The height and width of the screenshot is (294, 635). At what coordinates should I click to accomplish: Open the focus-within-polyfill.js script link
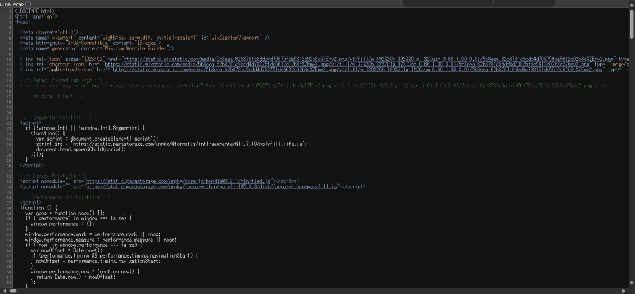coord(212,186)
